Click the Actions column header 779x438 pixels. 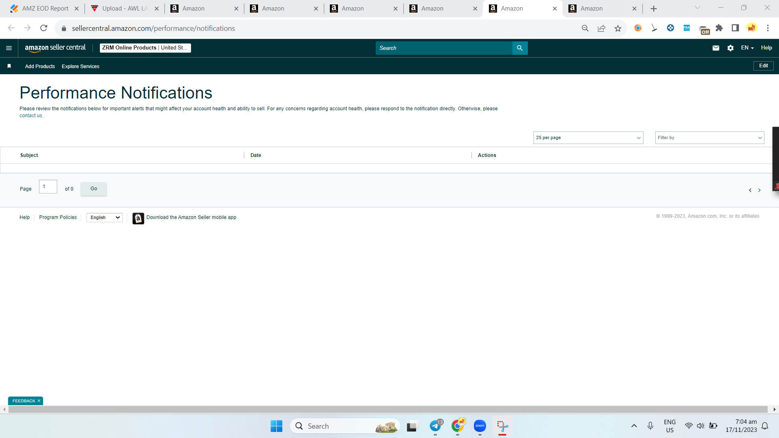487,155
